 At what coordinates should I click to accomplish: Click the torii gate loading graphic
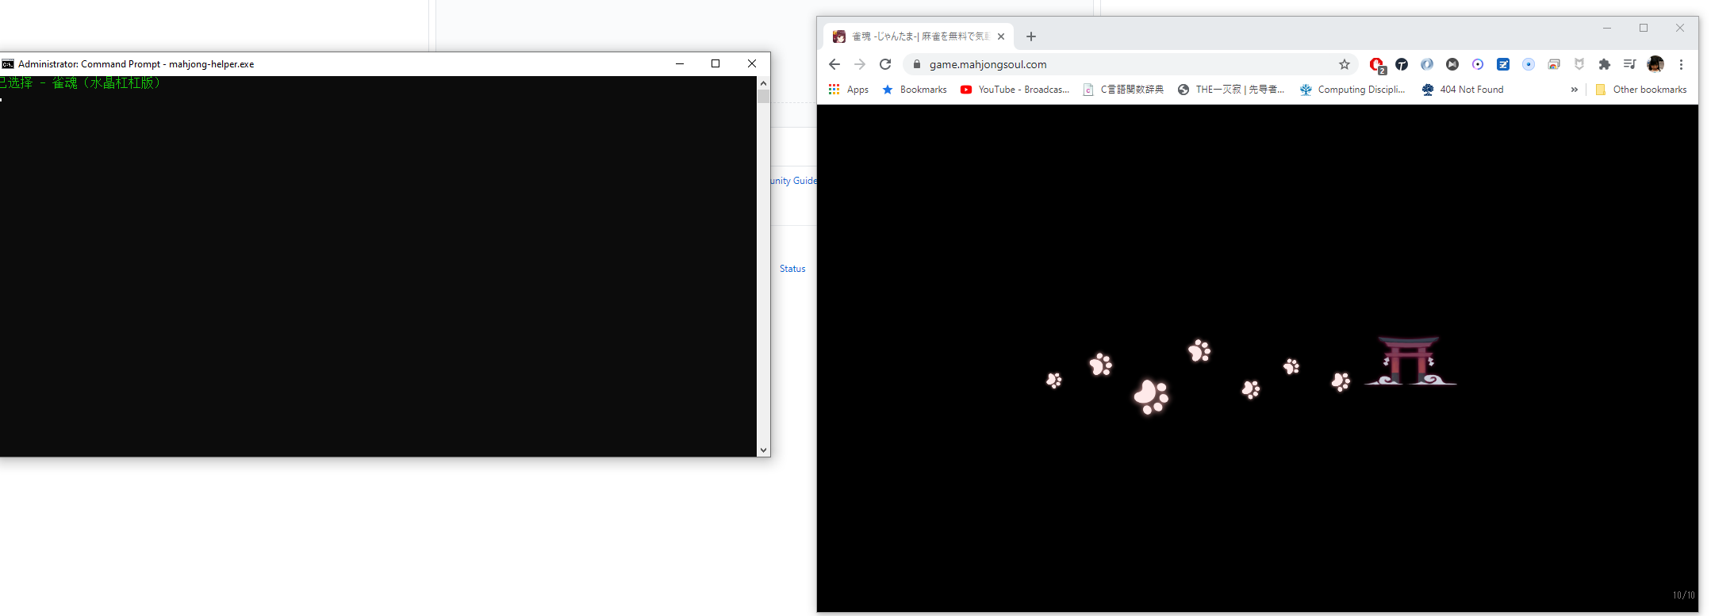click(1410, 361)
